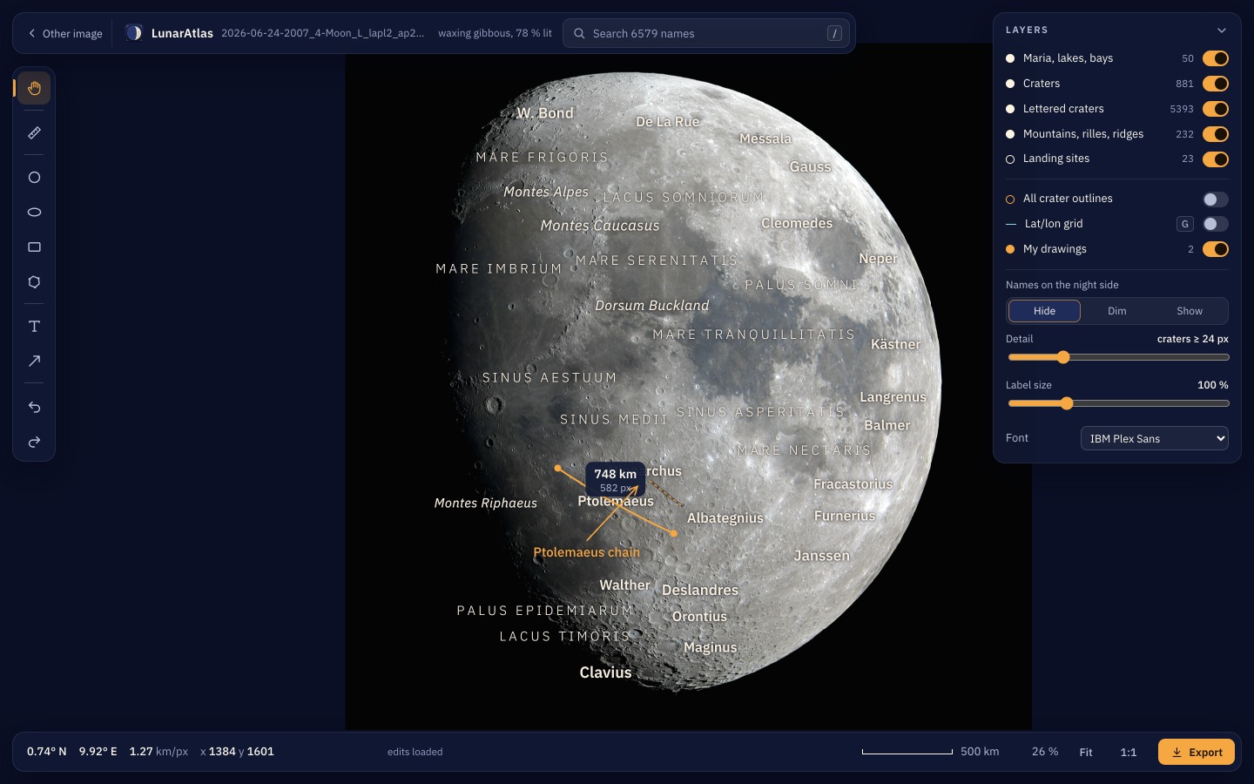Image resolution: width=1254 pixels, height=784 pixels.
Task: Toggle the Landing sites layer
Action: pyautogui.click(x=1215, y=159)
